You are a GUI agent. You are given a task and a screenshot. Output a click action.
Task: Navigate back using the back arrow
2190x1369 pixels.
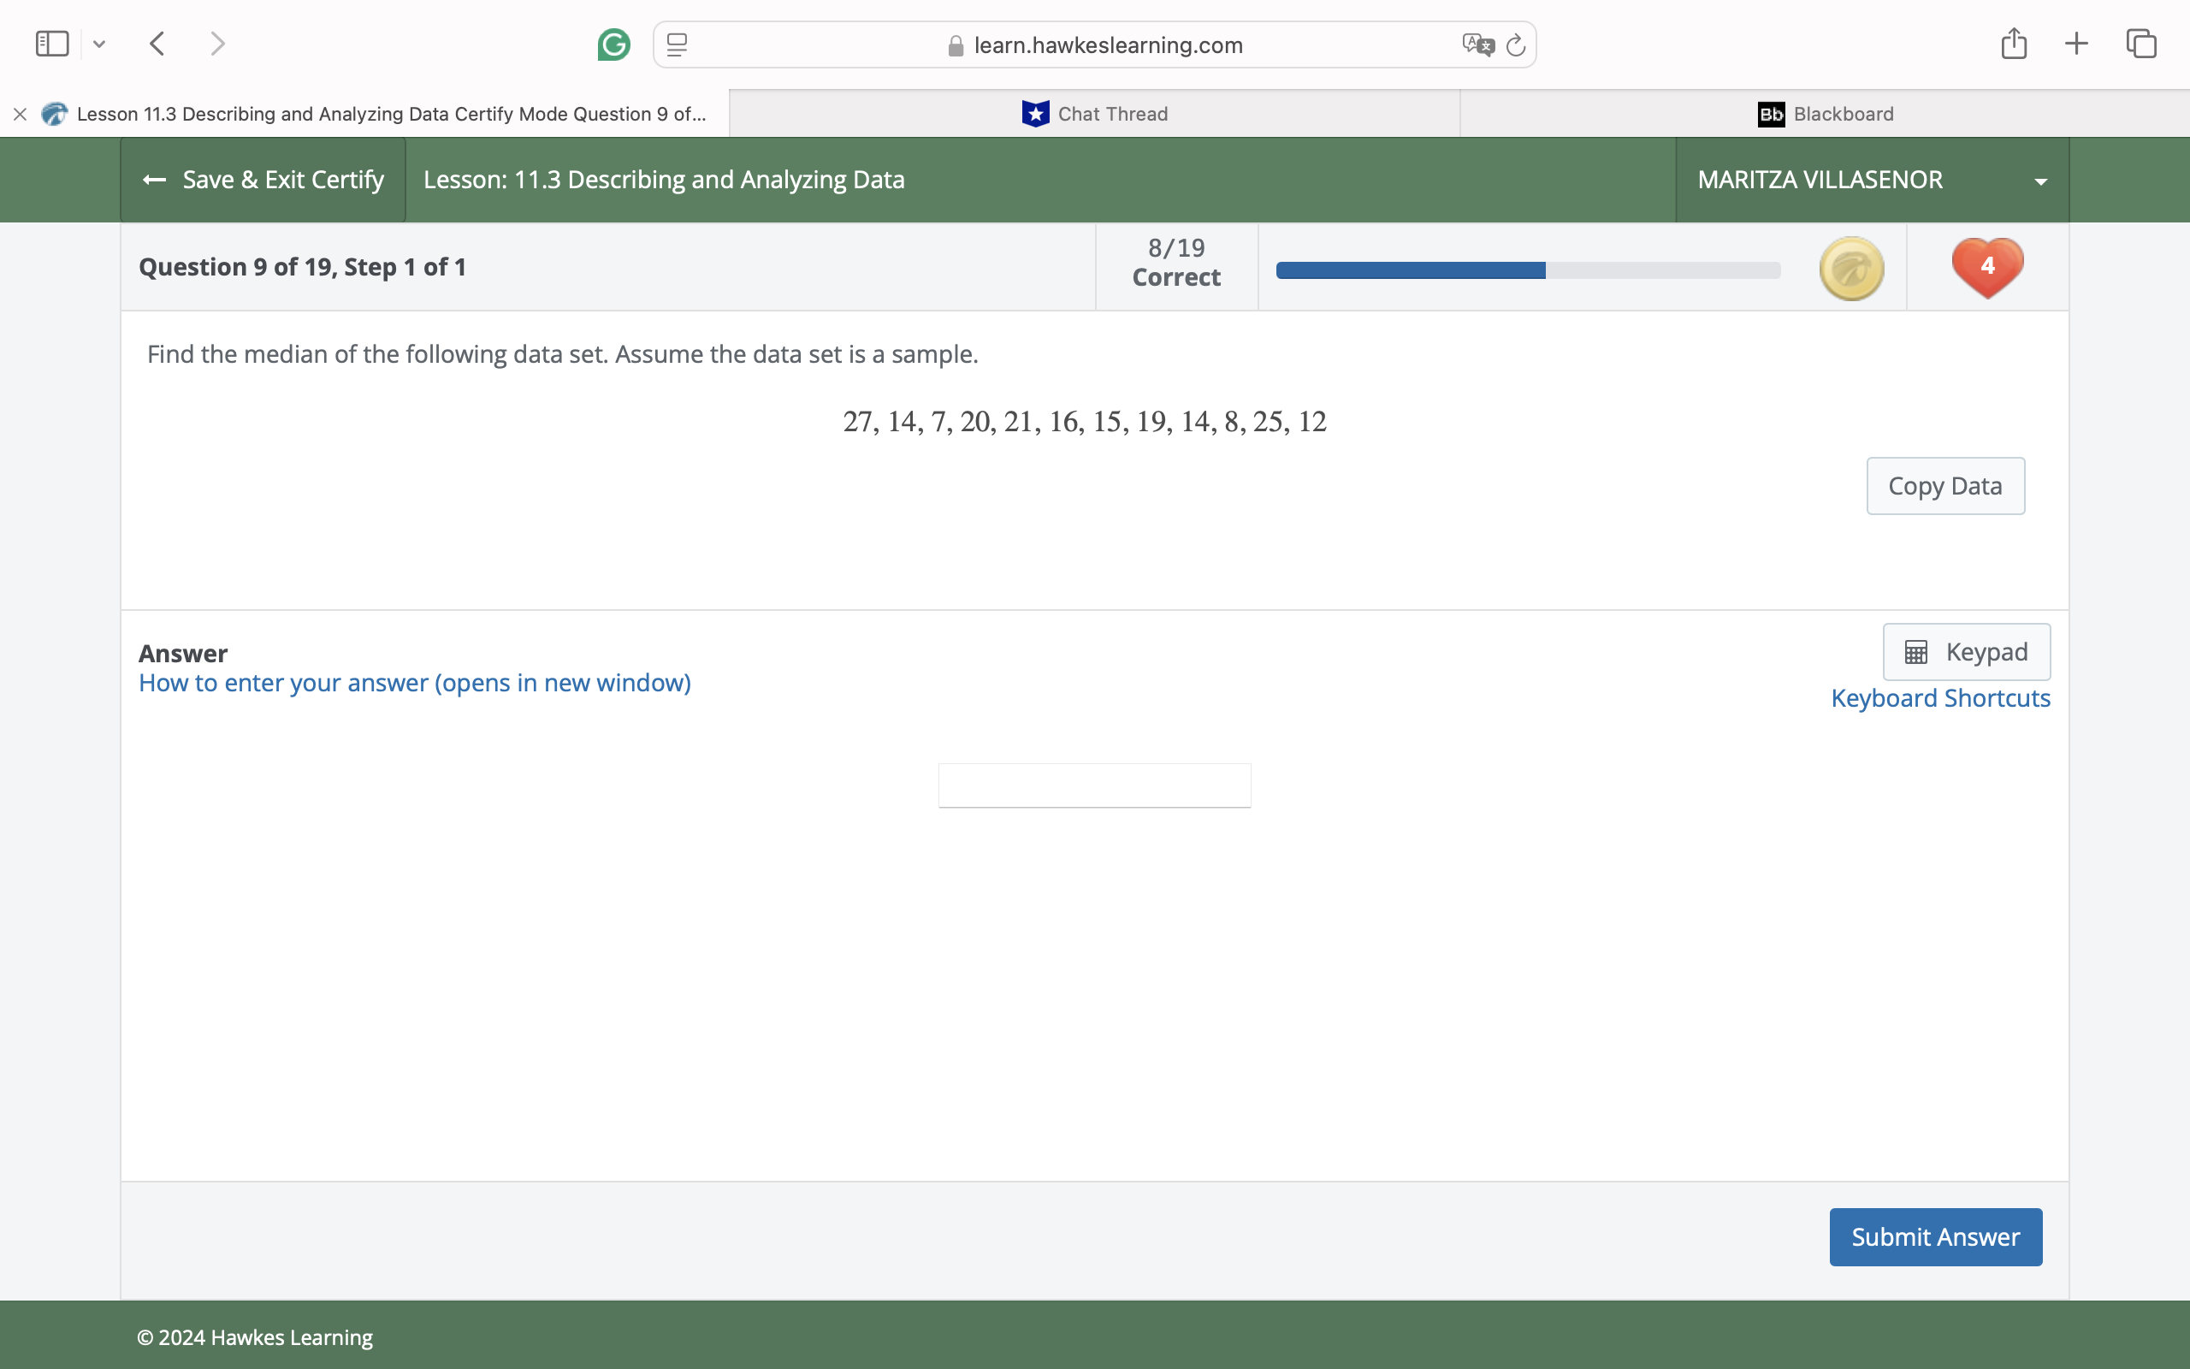click(x=156, y=43)
